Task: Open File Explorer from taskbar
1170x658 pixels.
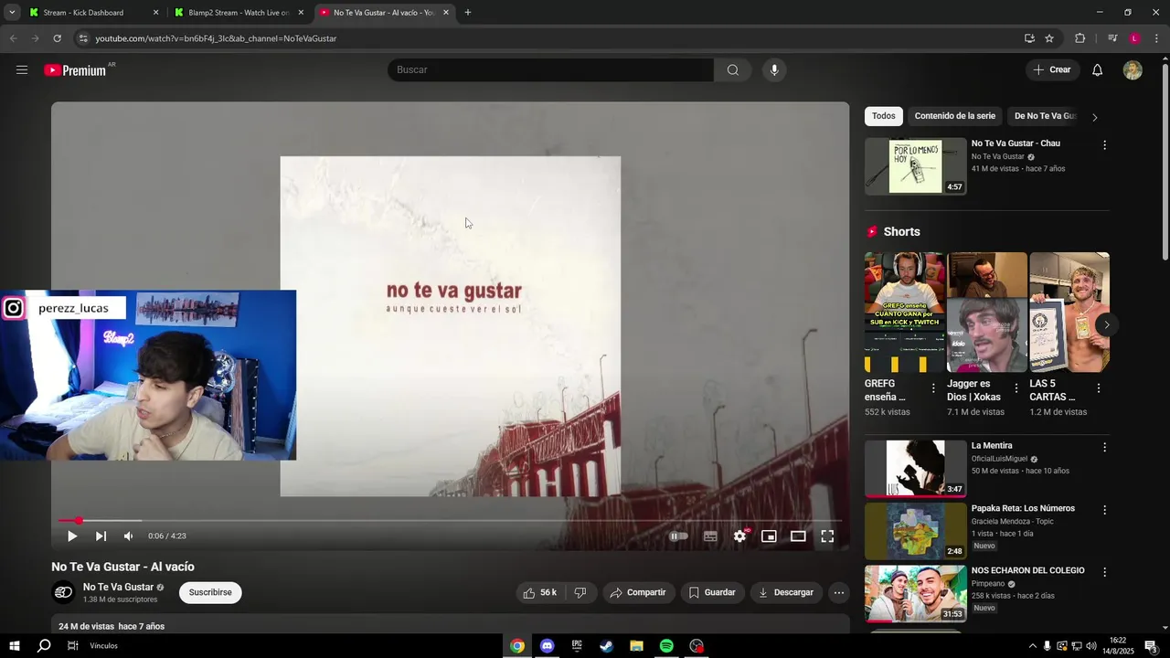Action: (636, 646)
